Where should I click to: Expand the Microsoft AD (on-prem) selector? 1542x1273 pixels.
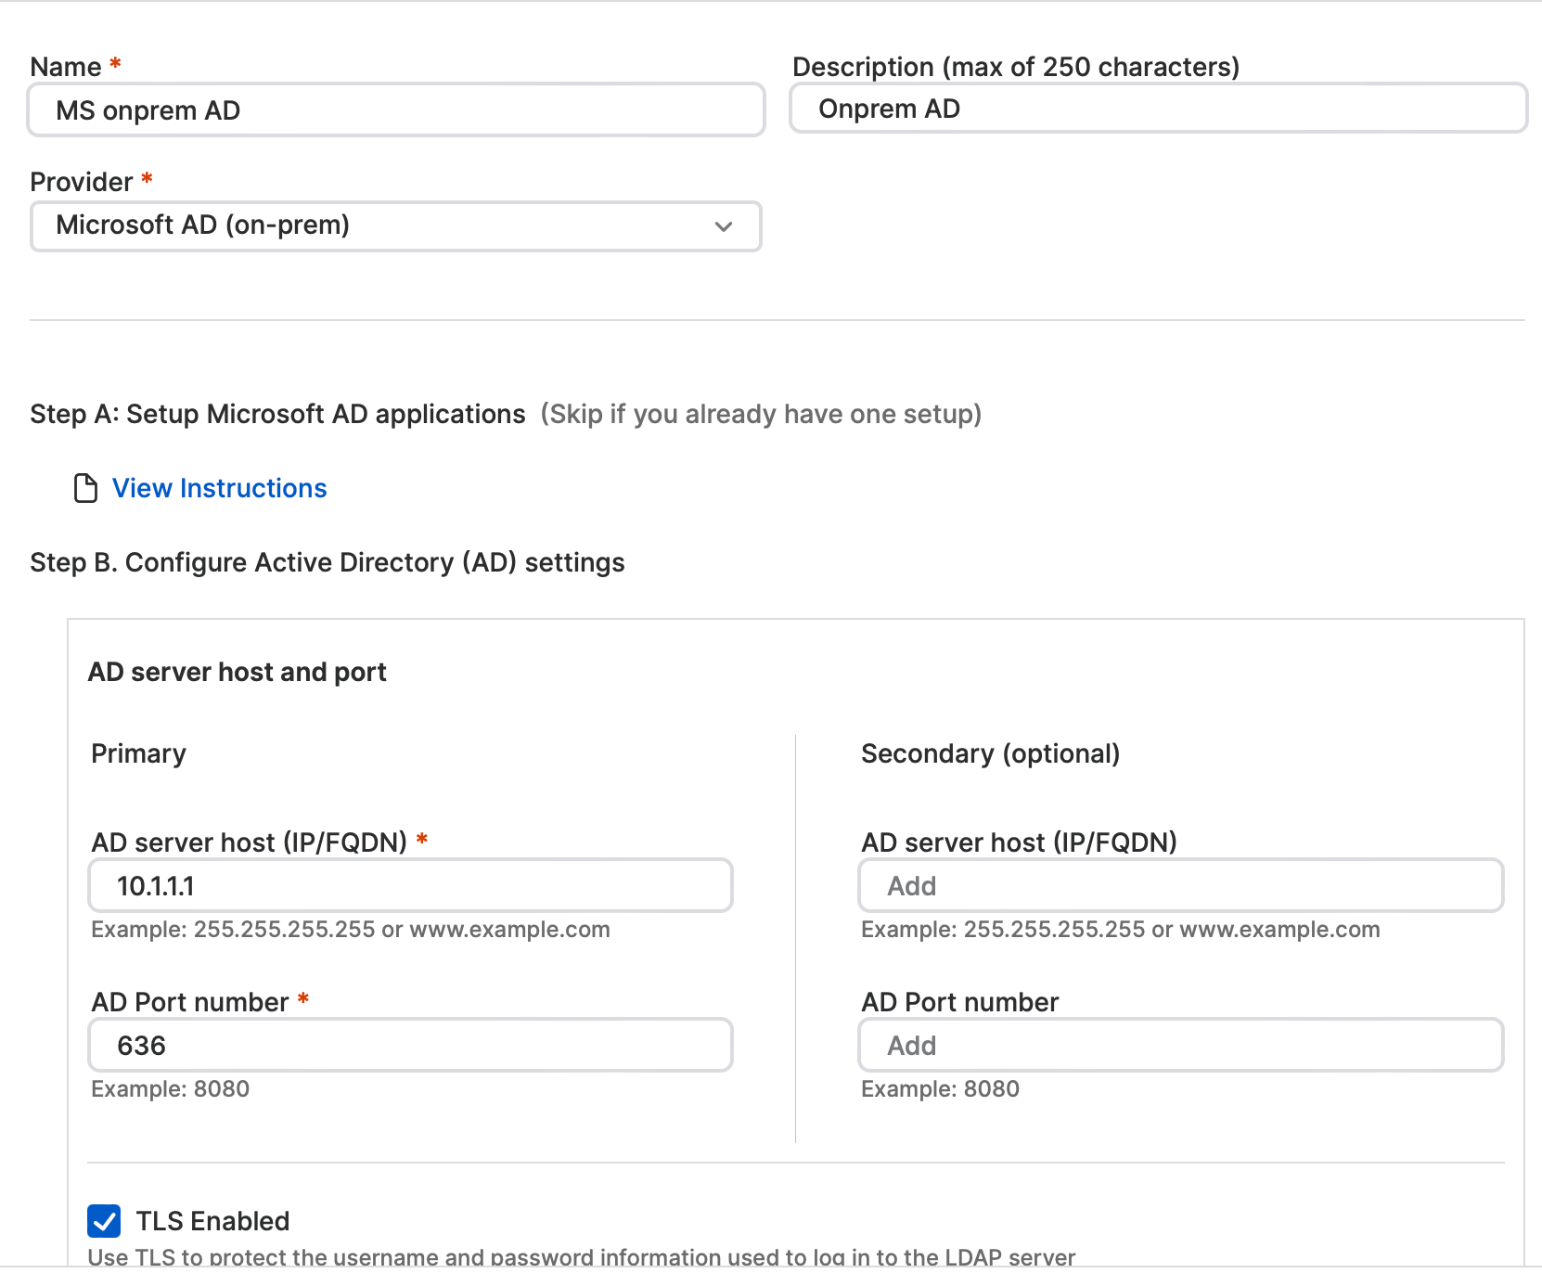pyautogui.click(x=396, y=226)
